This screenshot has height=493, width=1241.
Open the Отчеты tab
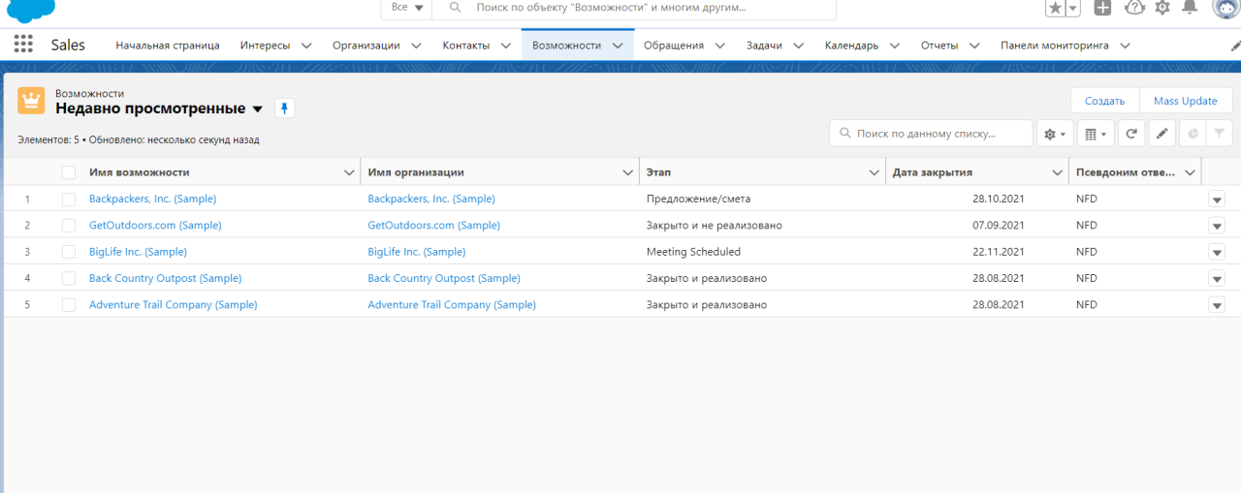(x=939, y=46)
